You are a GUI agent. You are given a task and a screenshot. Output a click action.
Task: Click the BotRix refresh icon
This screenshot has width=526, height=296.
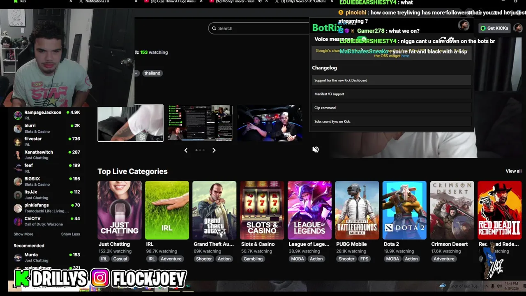pyautogui.click(x=443, y=40)
